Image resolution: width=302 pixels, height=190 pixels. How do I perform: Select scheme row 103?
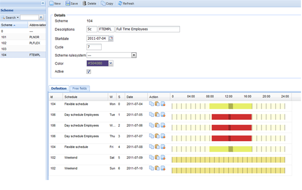point(23,49)
